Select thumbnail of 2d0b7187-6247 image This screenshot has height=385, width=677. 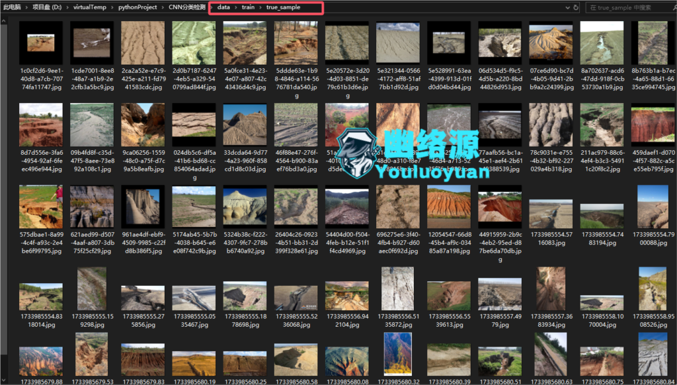pyautogui.click(x=194, y=43)
